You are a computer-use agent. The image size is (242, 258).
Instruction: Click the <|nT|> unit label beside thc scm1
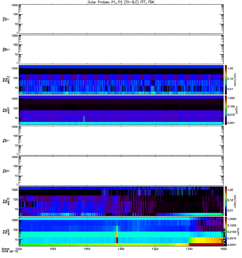238,232
